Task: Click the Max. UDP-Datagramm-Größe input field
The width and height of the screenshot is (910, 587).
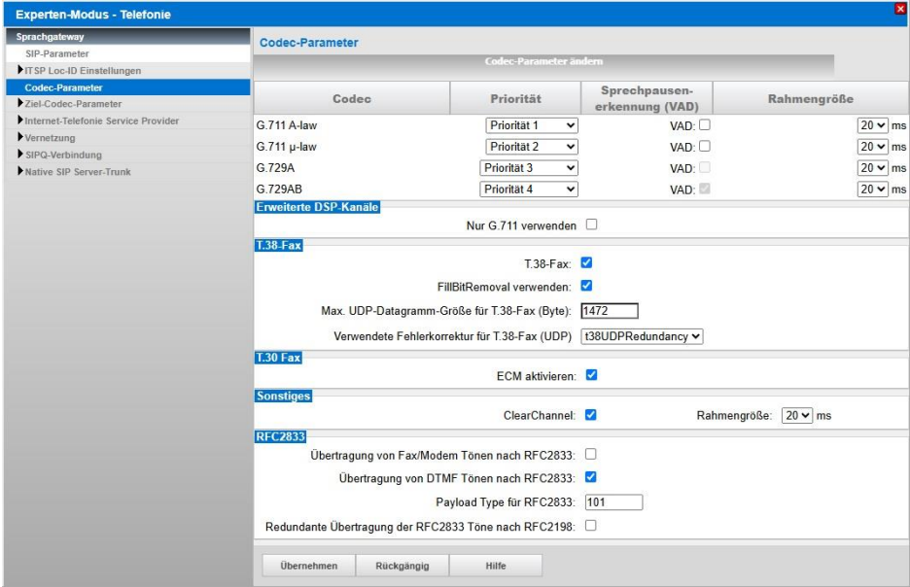Action: click(609, 311)
